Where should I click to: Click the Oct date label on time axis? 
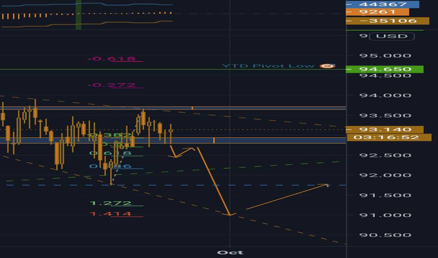click(x=230, y=252)
